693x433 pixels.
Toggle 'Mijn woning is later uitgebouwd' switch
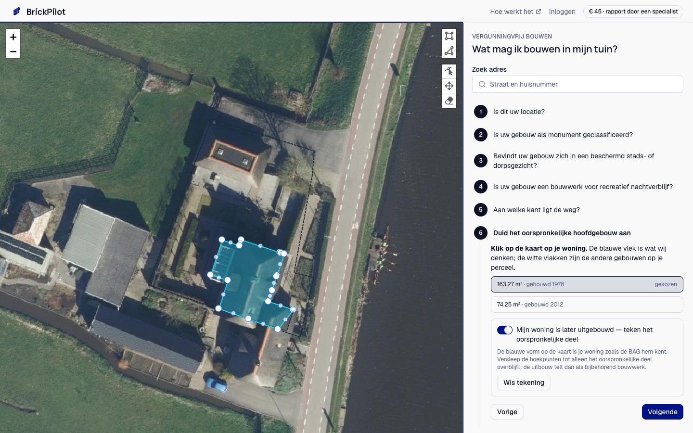(505, 330)
